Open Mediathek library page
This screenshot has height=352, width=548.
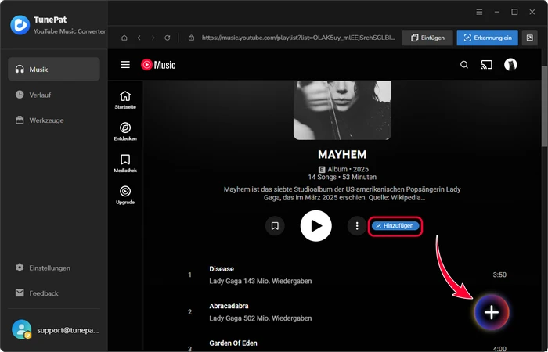point(125,163)
